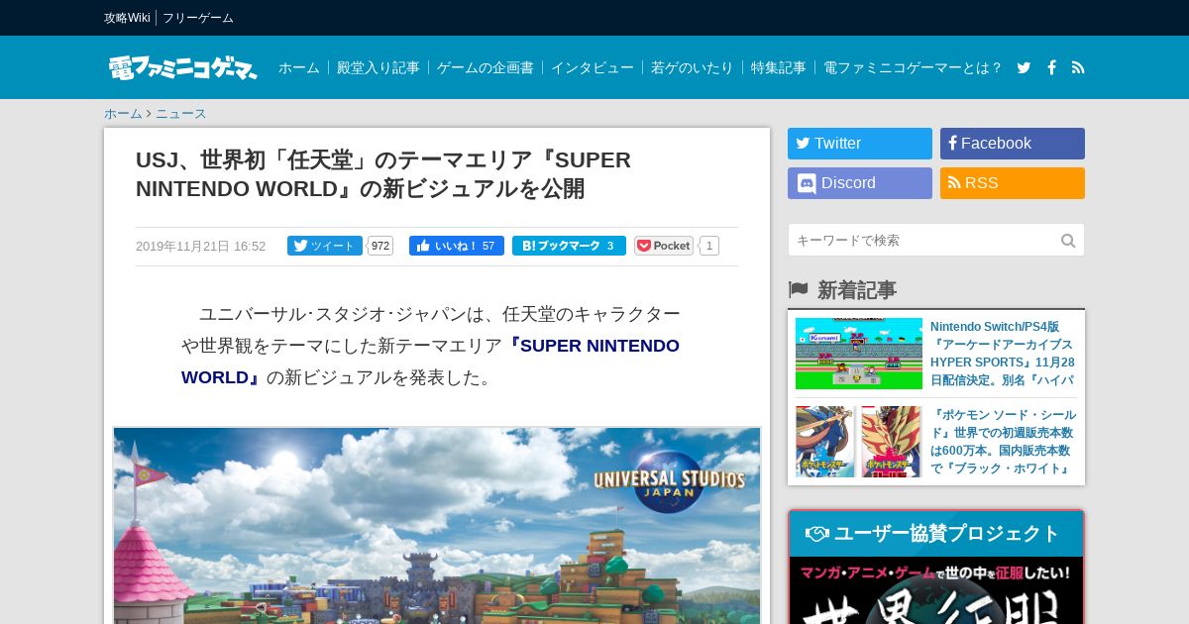Click the article title heading
This screenshot has height=624, width=1189.
(x=383, y=174)
